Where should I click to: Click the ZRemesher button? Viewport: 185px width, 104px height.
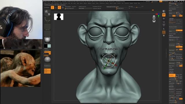(172, 89)
